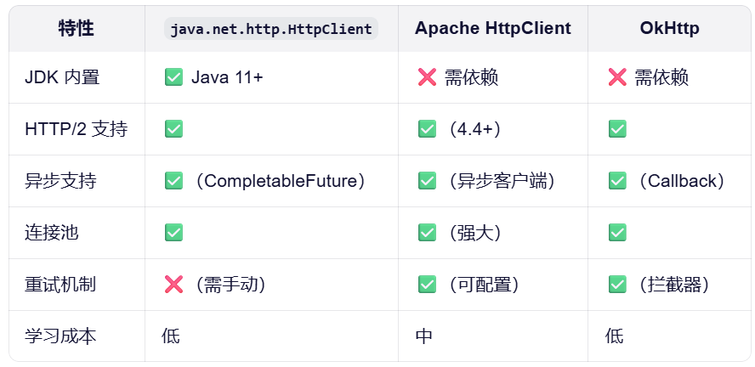Click the green check beside Java 11+

(173, 78)
